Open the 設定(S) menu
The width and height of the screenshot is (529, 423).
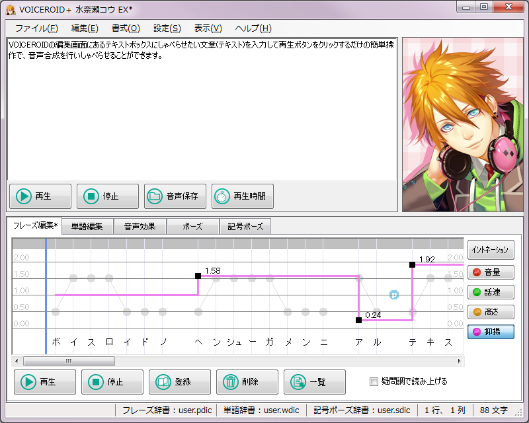point(167,28)
